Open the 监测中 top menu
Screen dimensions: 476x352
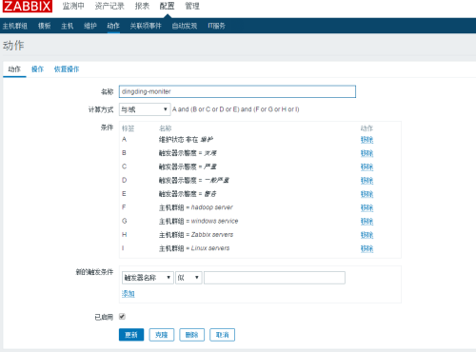click(x=73, y=6)
